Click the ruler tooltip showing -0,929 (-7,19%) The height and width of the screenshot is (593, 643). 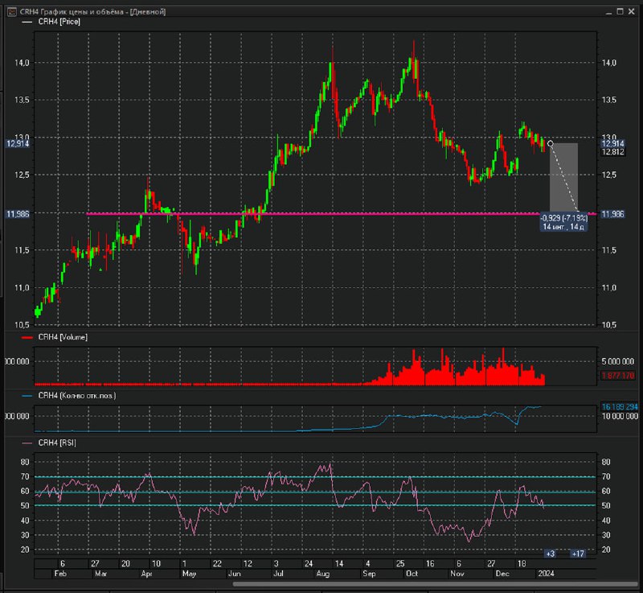point(563,222)
